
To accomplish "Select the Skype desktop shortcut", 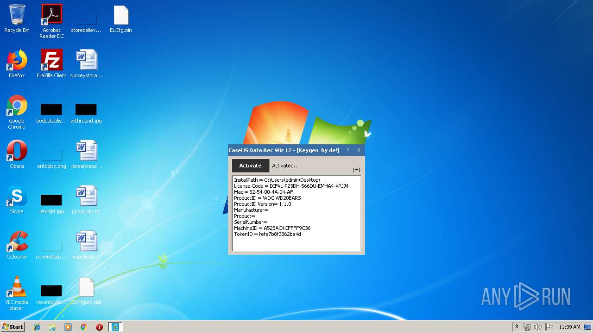I will 17,200.
